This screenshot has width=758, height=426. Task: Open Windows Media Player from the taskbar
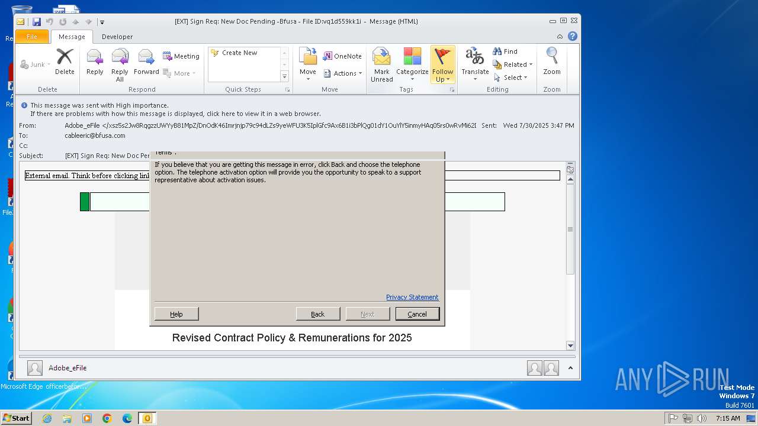(87, 418)
